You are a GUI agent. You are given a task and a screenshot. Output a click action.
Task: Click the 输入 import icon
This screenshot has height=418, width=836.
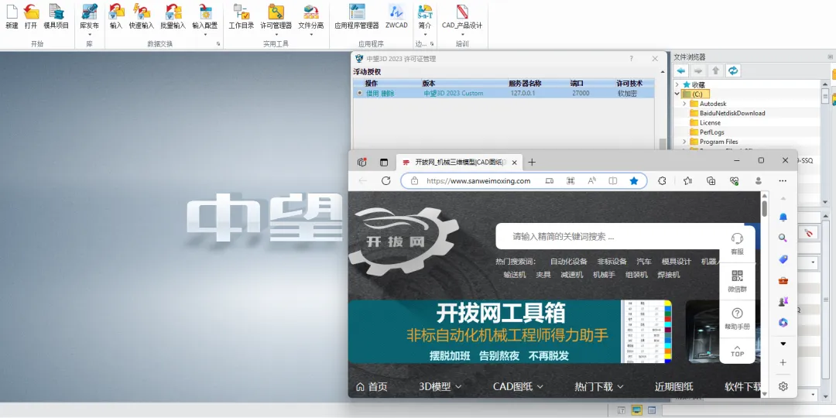[x=116, y=11]
